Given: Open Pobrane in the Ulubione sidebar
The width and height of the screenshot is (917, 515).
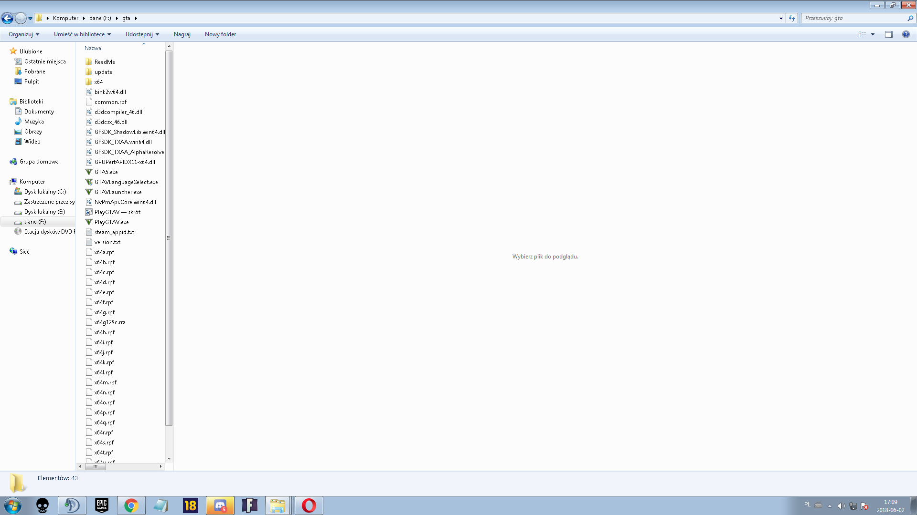Looking at the screenshot, I should [x=34, y=72].
